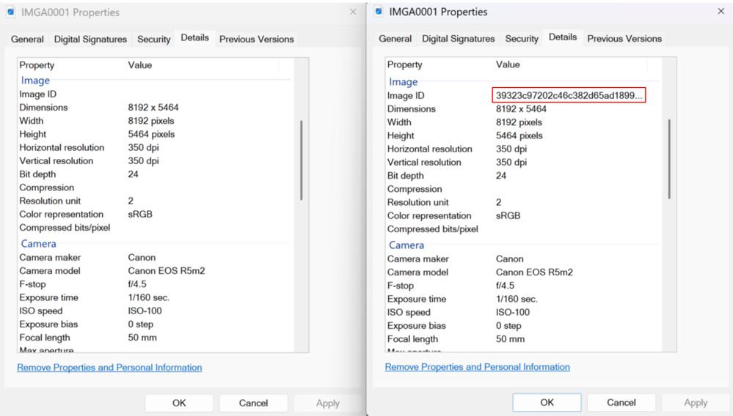Select the Security tab in left dialog

coord(153,40)
